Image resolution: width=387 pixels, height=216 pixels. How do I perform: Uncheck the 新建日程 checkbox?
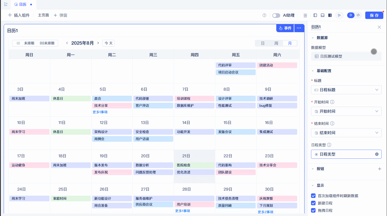(313, 203)
